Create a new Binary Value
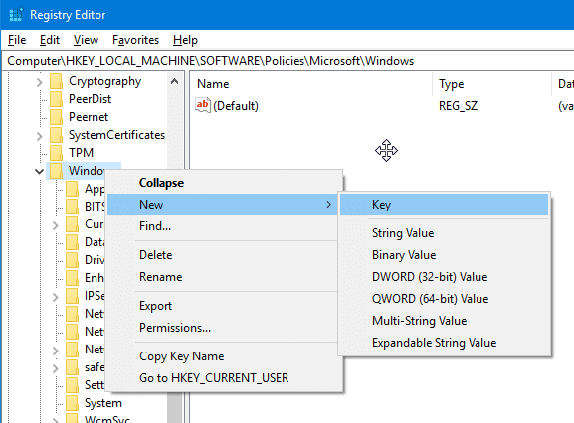The image size is (574, 423). coord(444,255)
